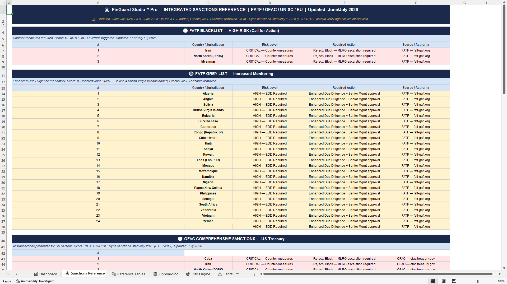Select column D header
The image size is (507, 284).
pyautogui.click(x=270, y=3)
